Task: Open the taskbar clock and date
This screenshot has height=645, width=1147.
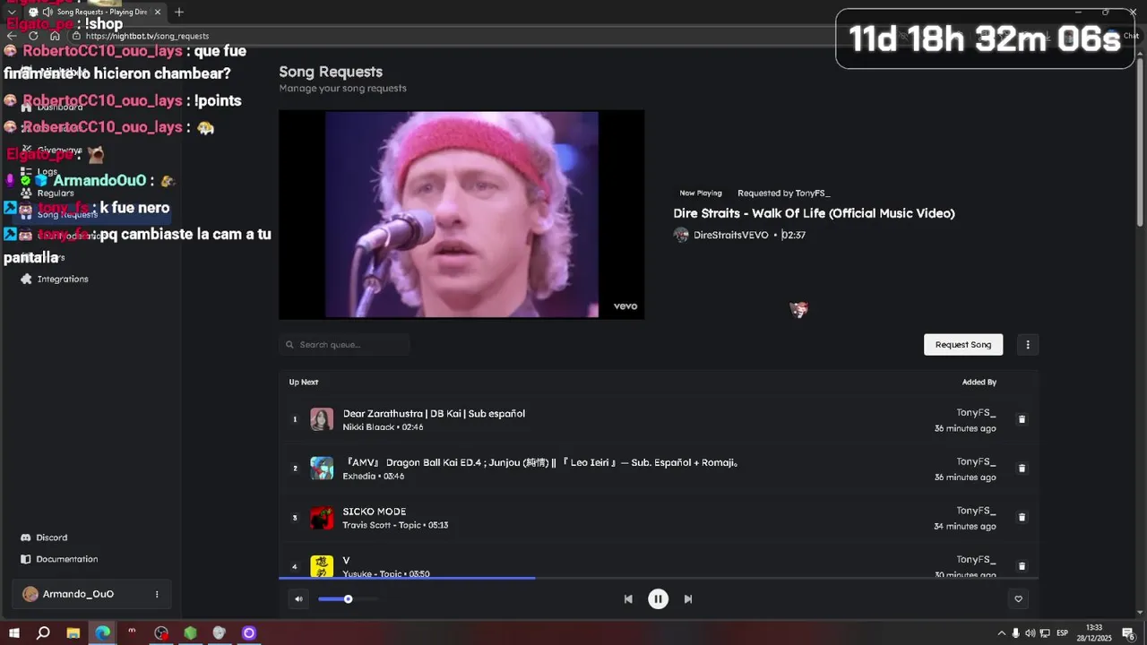Action: coord(1094,633)
